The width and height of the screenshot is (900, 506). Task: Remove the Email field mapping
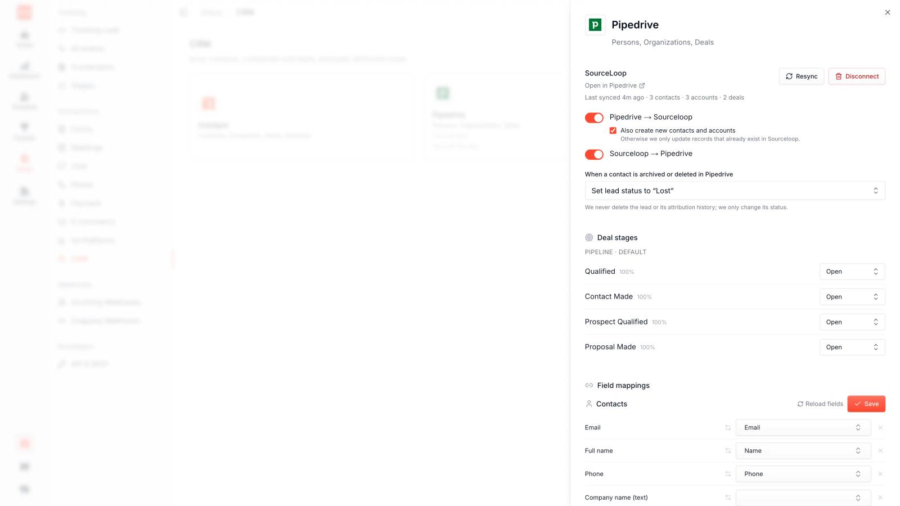(x=880, y=428)
